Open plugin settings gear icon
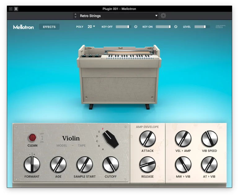 tap(163, 16)
